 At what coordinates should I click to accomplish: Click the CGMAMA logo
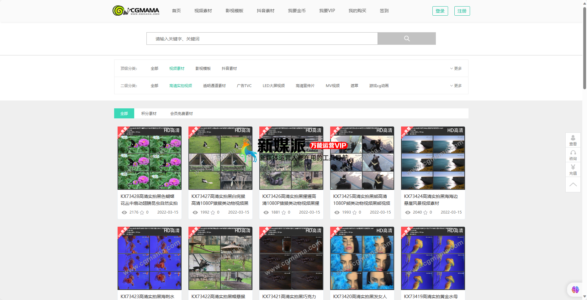click(x=136, y=11)
